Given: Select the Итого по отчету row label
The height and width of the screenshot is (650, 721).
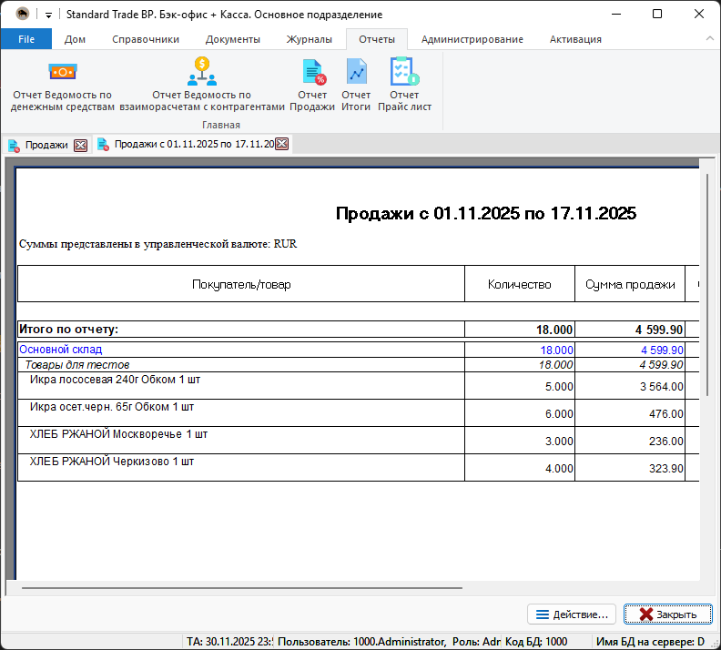Looking at the screenshot, I should coord(69,330).
